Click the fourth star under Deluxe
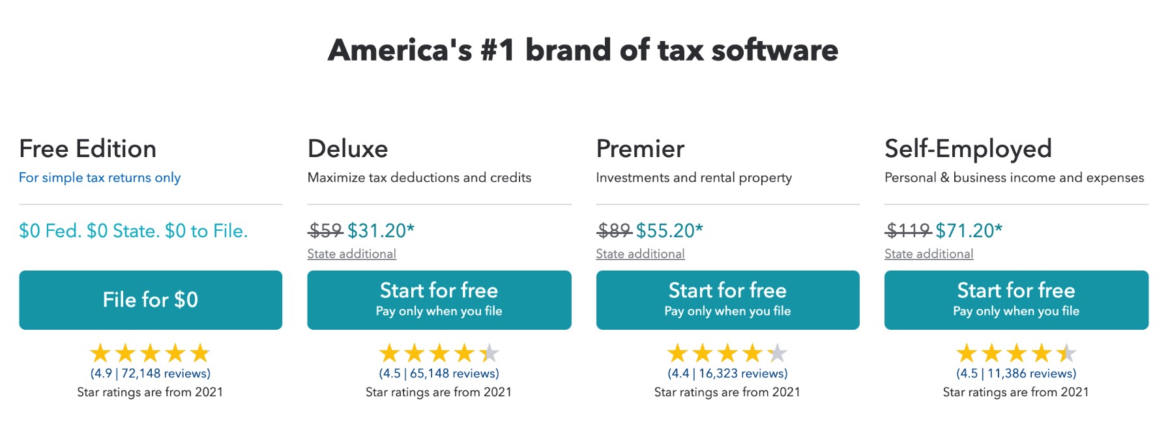The height and width of the screenshot is (425, 1168). (x=464, y=353)
